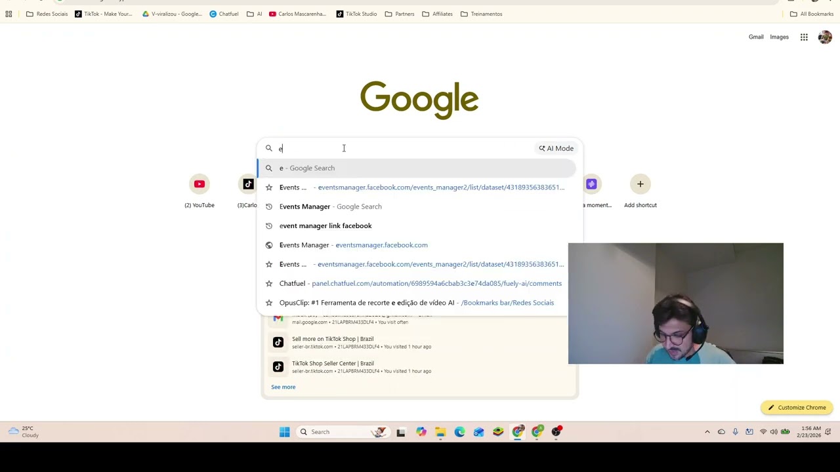Click the Customize Chrome button

pyautogui.click(x=797, y=407)
